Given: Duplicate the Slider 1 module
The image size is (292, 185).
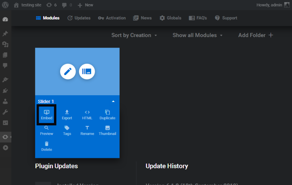Looking at the screenshot, I should (x=108, y=115).
